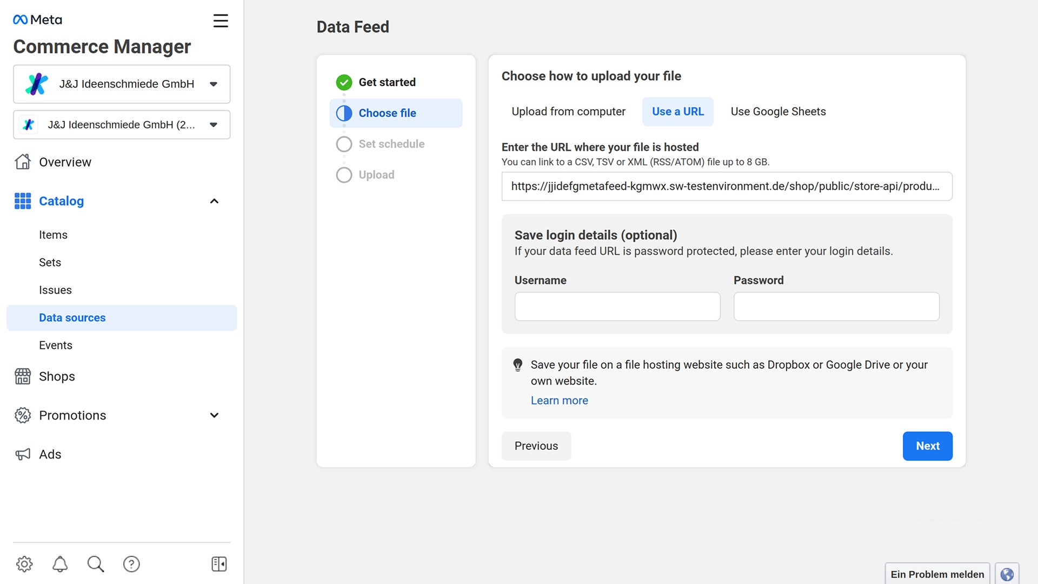Viewport: 1038px width, 584px height.
Task: Open Events under Catalog
Action: 55,345
